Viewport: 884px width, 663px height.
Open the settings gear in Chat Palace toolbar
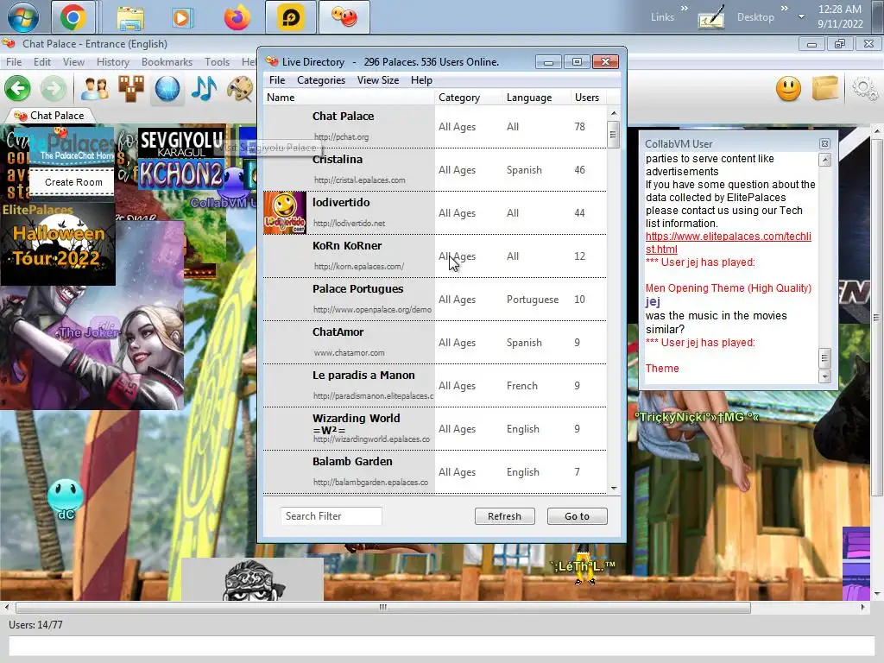point(864,89)
